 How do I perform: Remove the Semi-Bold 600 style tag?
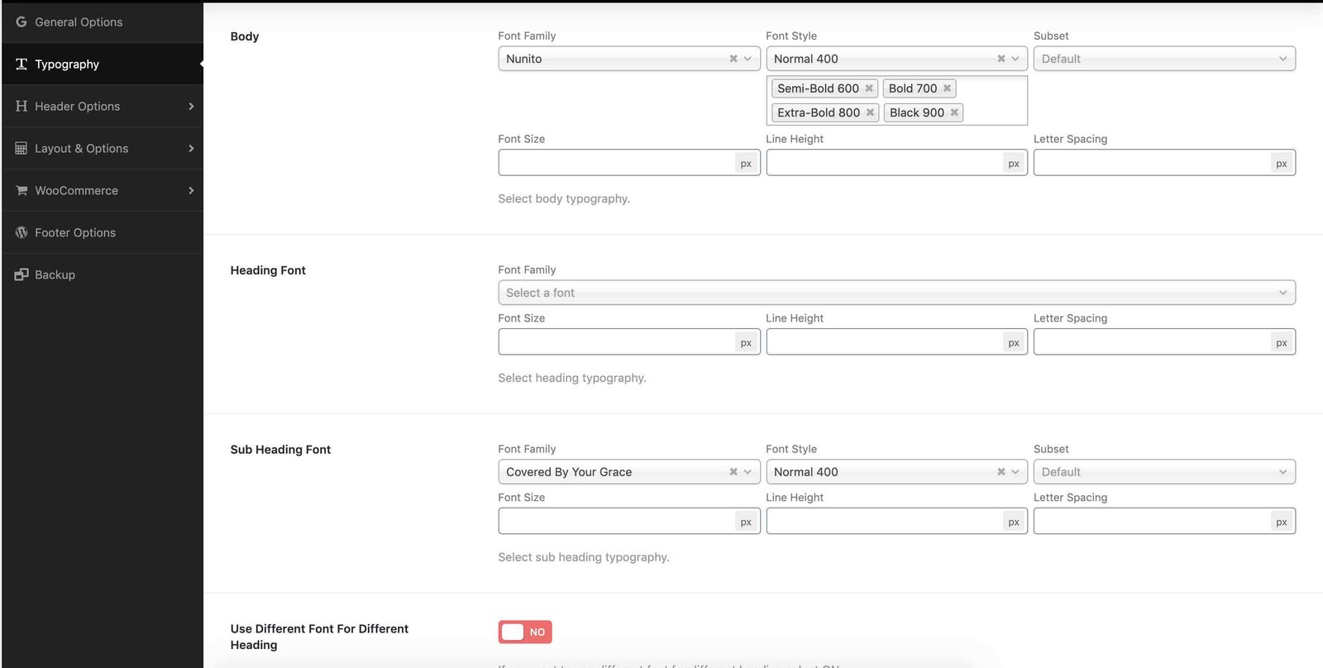click(869, 88)
